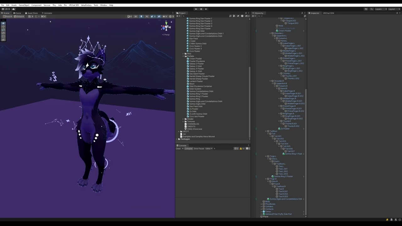Image resolution: width=402 pixels, height=226 pixels.
Task: Open Undo History from the top toolbar
Action: click(x=366, y=9)
